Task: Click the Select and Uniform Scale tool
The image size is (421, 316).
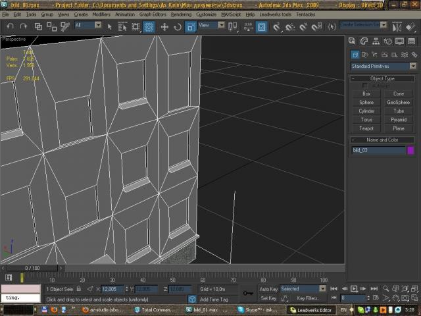Action: pos(190,27)
